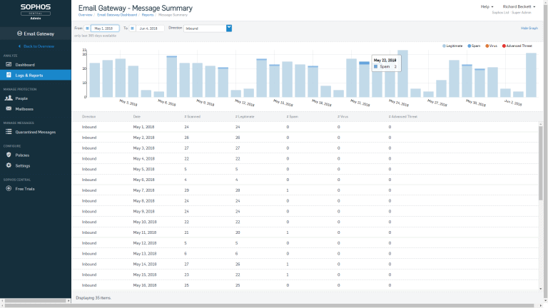Image resolution: width=548 pixels, height=308 pixels.
Task: Click the Quarantined Messages list icon
Action: pos(8,132)
